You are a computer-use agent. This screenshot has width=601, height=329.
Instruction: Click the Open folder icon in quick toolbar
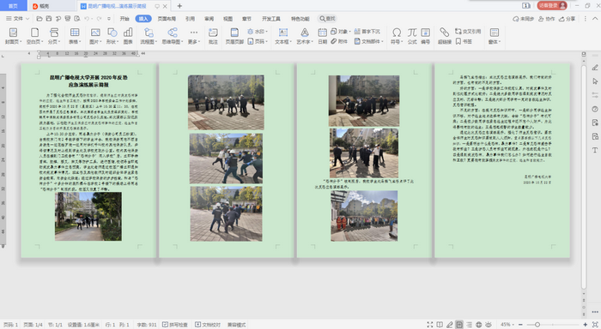39,18
